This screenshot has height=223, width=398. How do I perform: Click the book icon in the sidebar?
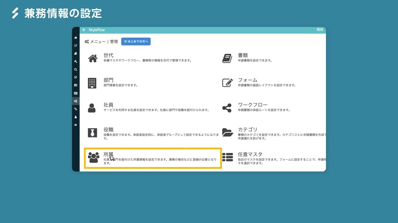76,54
